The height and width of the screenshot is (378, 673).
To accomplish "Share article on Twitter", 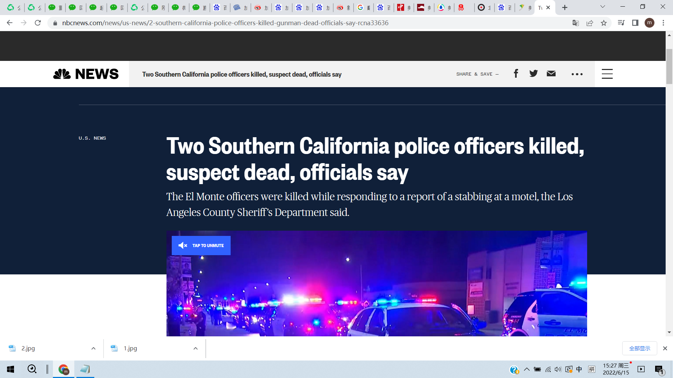I will click(x=533, y=73).
